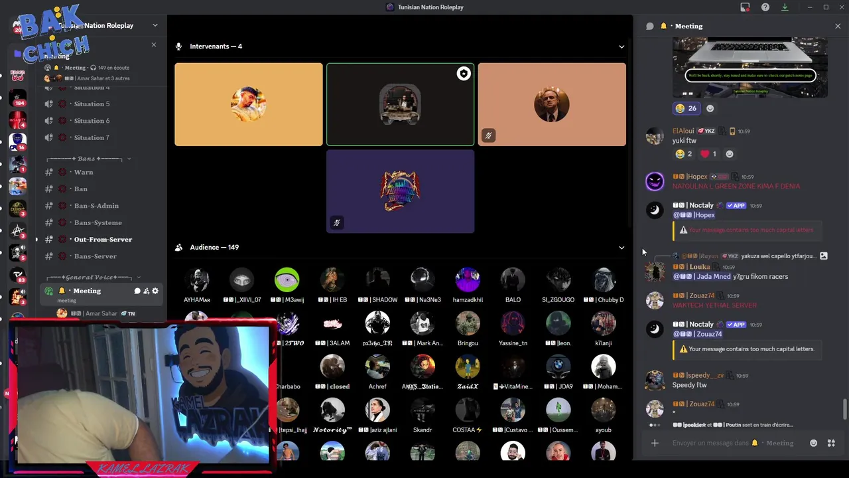Click the @Zouaz74 mention in Noctaly's message
The image size is (849, 478).
click(x=697, y=334)
